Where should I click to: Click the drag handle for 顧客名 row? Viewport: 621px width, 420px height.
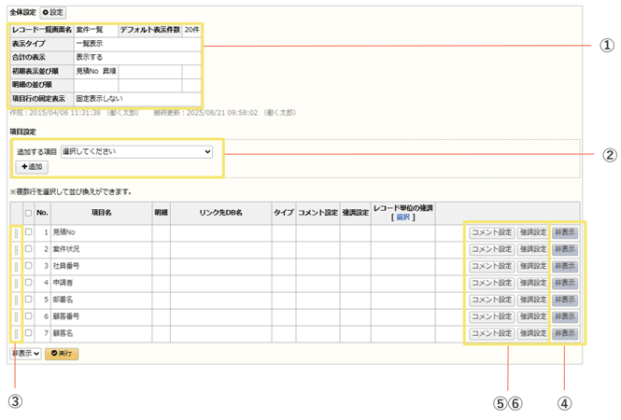16,333
